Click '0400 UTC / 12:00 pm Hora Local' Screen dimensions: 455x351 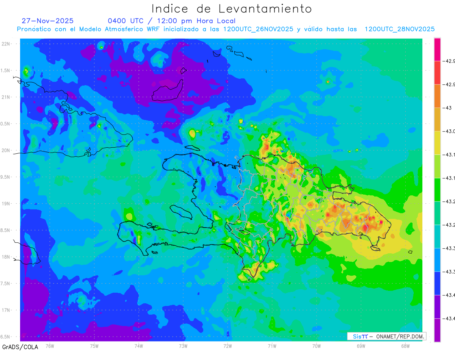click(x=172, y=21)
